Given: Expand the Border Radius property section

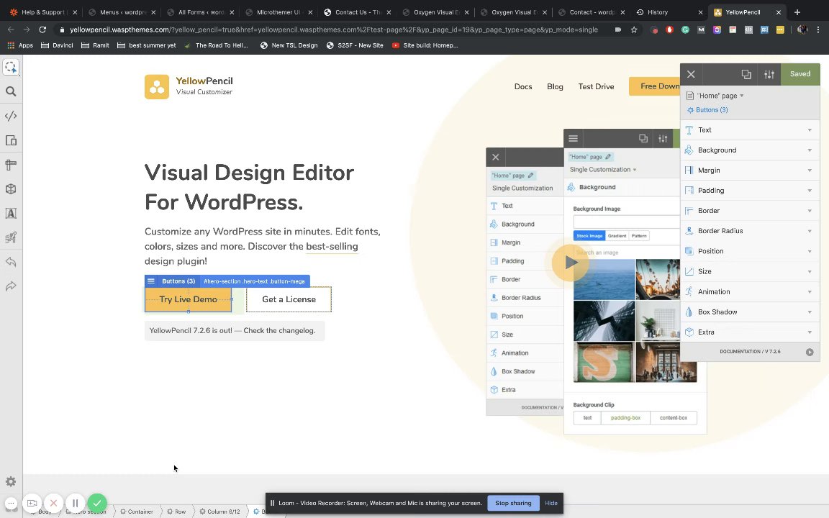Looking at the screenshot, I should tap(750, 231).
